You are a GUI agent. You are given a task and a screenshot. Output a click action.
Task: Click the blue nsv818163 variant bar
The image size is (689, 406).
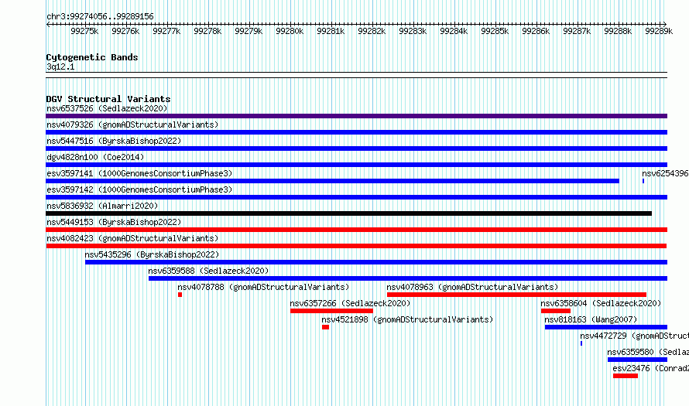606,327
